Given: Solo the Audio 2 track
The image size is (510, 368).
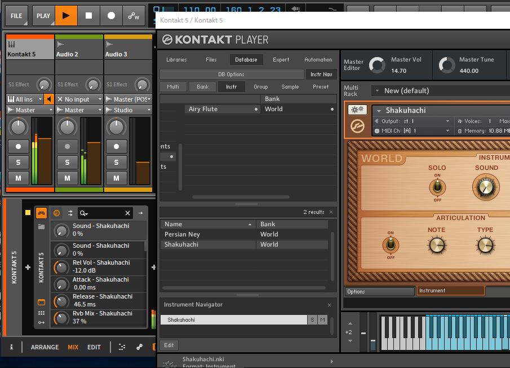Looking at the screenshot, I should (67, 162).
